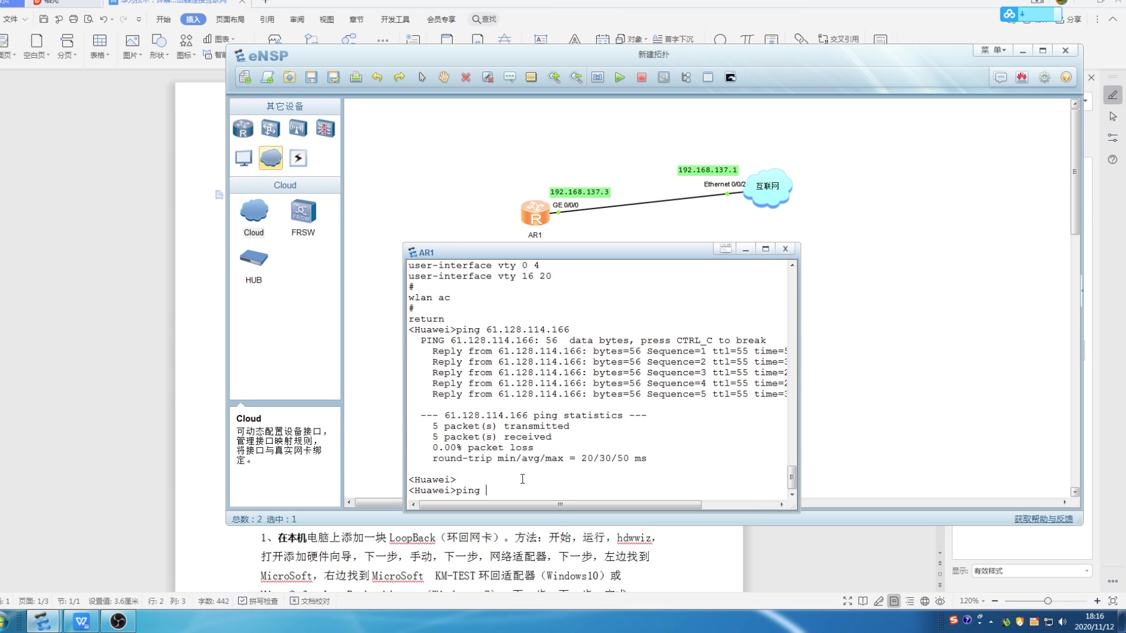Select the hand drag tool
This screenshot has height=633, width=1126.
(x=444, y=77)
